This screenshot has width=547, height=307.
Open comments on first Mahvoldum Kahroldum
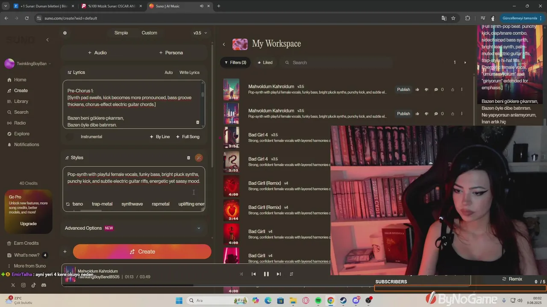(439, 90)
